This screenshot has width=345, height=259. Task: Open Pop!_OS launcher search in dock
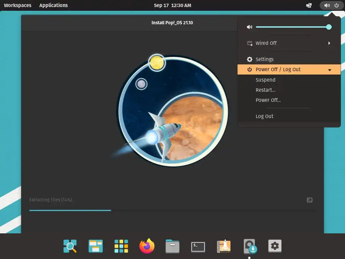[x=70, y=246]
